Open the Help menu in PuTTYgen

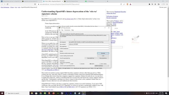[72, 30]
